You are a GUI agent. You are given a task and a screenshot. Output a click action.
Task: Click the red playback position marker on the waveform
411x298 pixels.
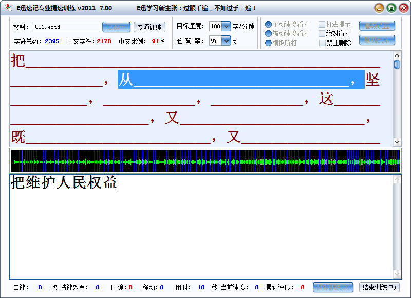(x=22, y=161)
